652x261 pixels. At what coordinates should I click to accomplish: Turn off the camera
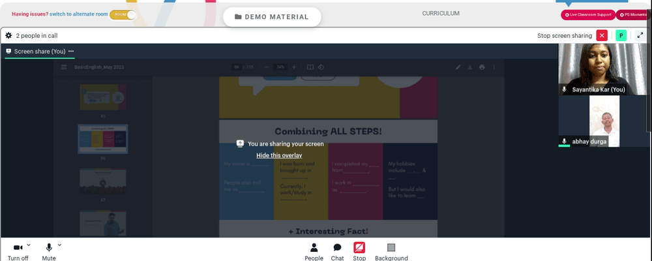(18, 252)
